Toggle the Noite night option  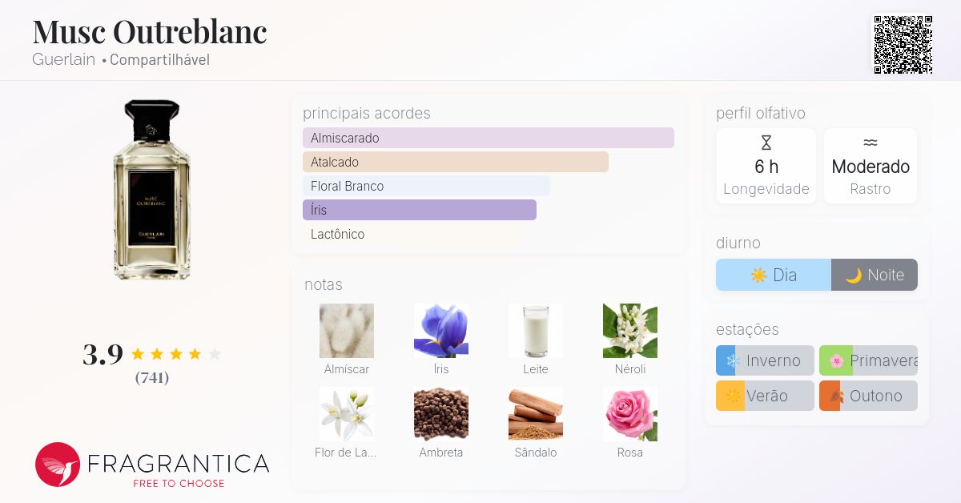pos(874,275)
